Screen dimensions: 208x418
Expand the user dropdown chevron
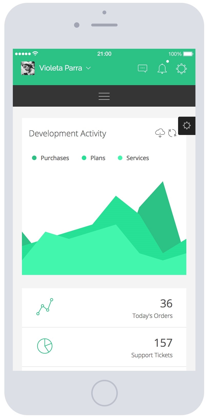(x=88, y=68)
